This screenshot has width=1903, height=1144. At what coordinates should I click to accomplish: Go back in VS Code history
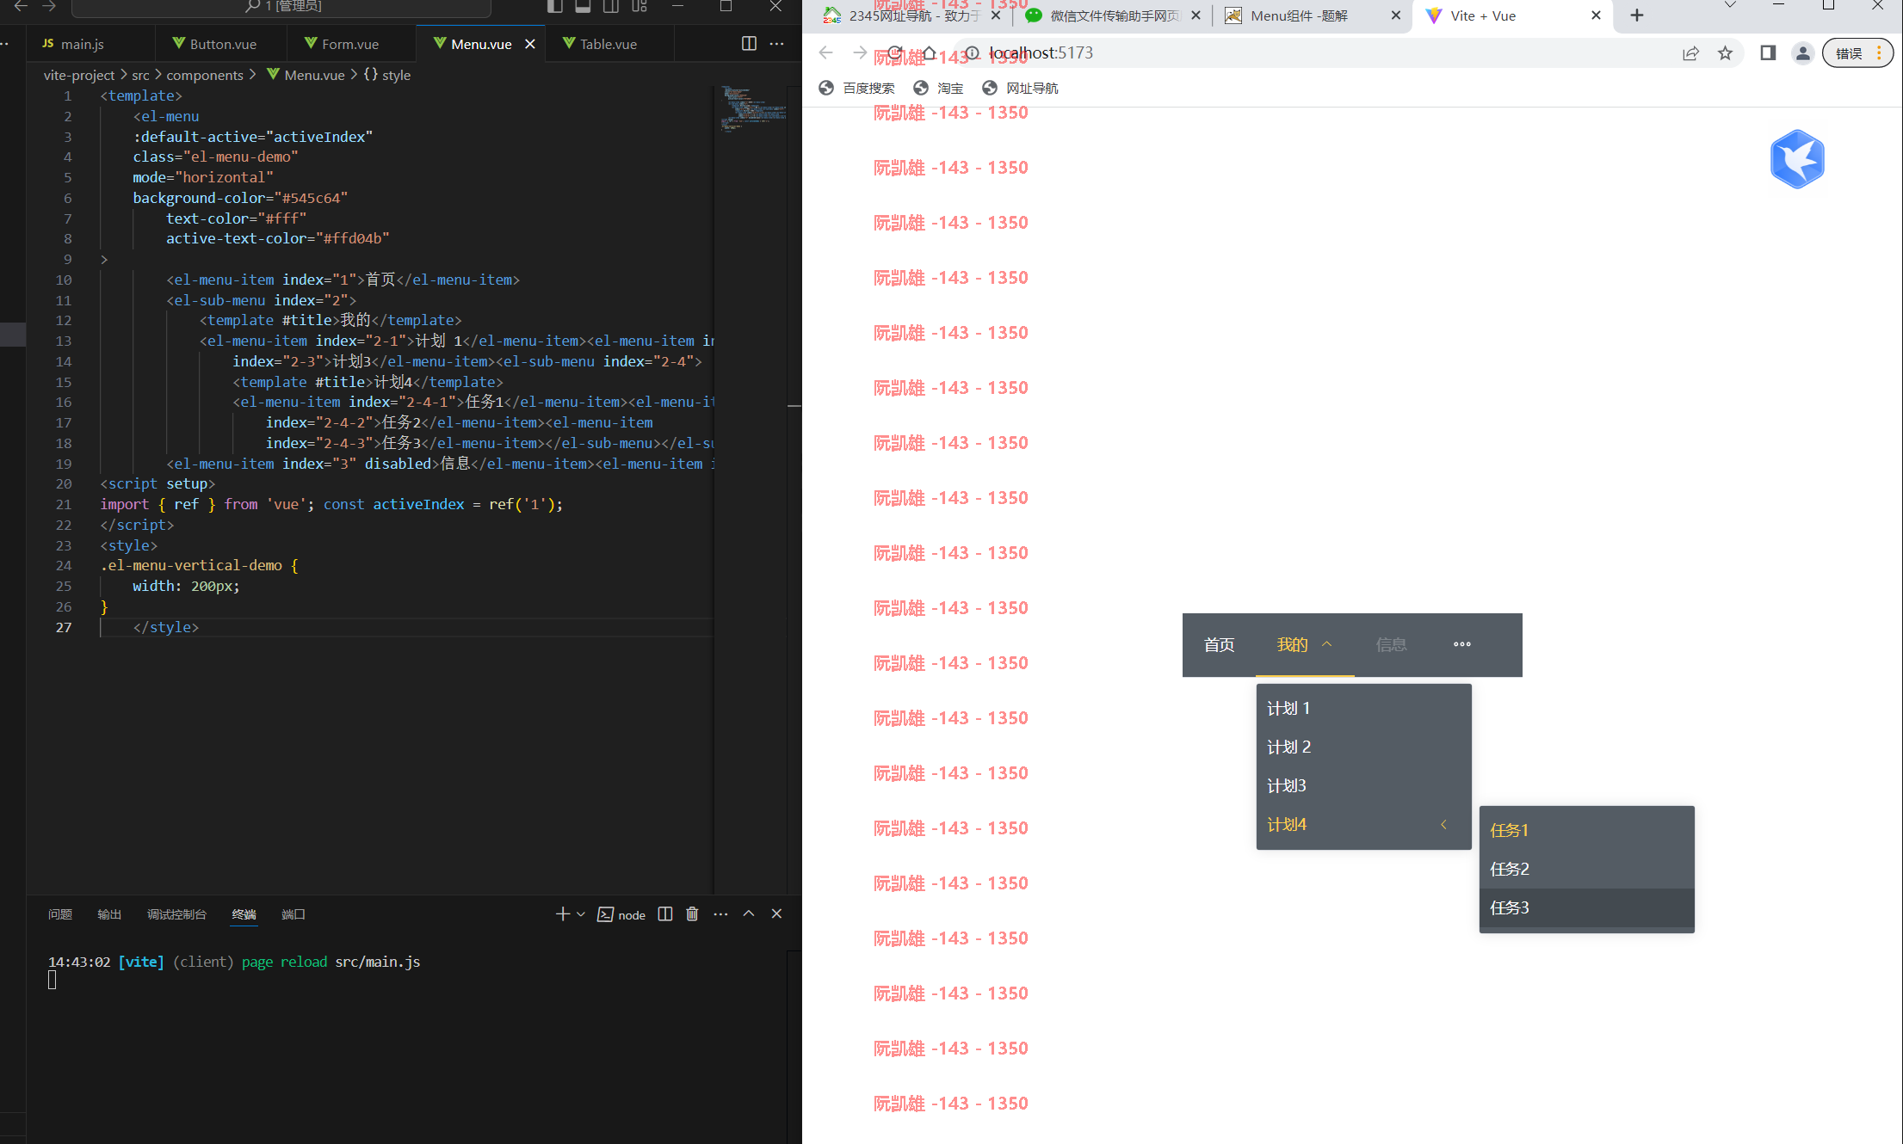[x=22, y=6]
